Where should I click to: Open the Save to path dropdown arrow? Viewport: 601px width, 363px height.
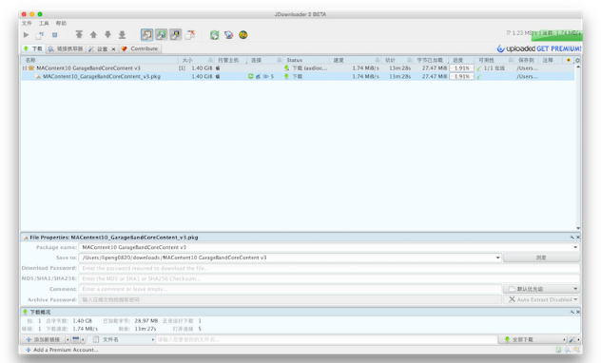tap(498, 258)
